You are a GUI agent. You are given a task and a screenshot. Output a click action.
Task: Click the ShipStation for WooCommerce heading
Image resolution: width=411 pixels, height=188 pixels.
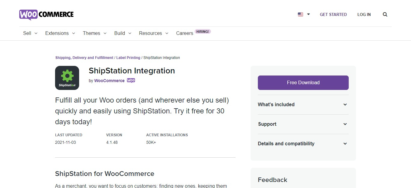pos(105,174)
